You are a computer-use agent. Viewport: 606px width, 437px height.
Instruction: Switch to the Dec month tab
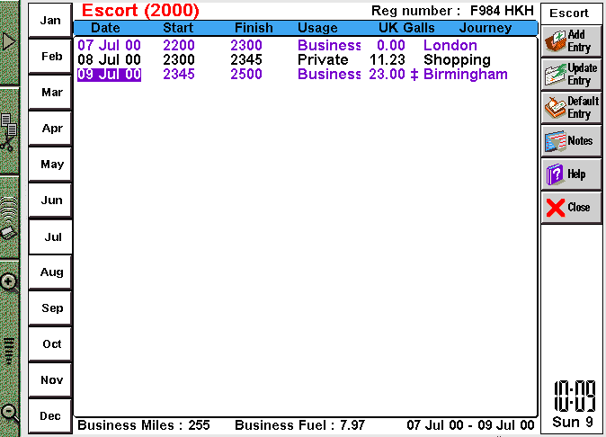click(50, 415)
